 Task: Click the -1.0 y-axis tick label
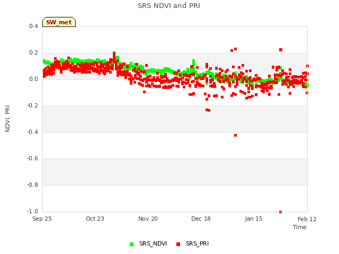[32, 211]
